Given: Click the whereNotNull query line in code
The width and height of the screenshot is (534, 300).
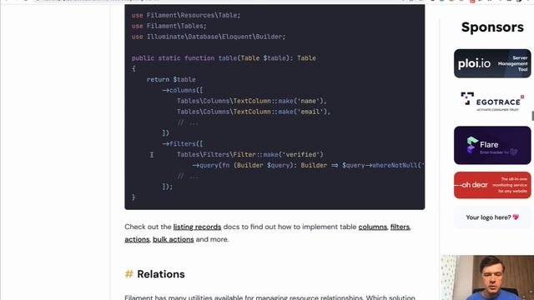Looking at the screenshot, I should [x=308, y=165].
